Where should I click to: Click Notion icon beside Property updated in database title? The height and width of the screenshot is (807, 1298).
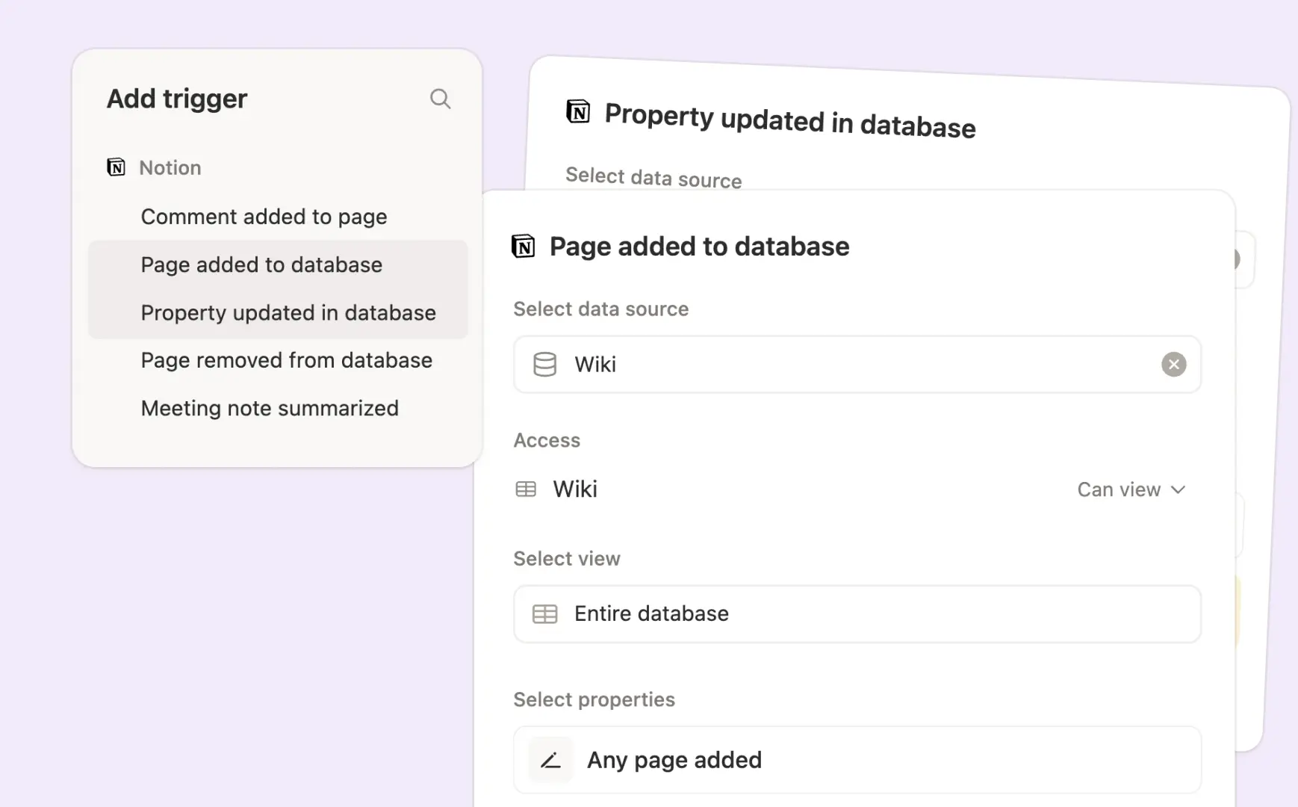[578, 112]
